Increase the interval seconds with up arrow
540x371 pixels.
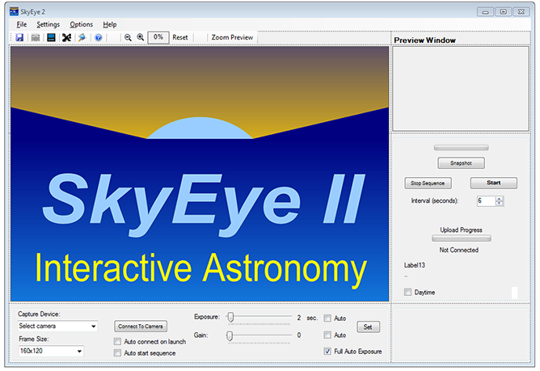[500, 198]
